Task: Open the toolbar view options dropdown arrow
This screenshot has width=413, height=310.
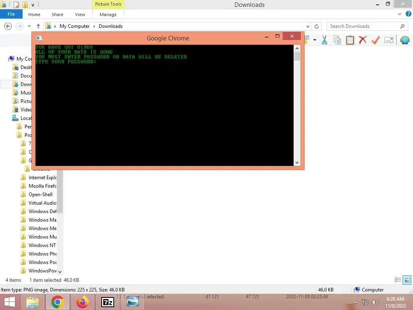Action: point(315,40)
